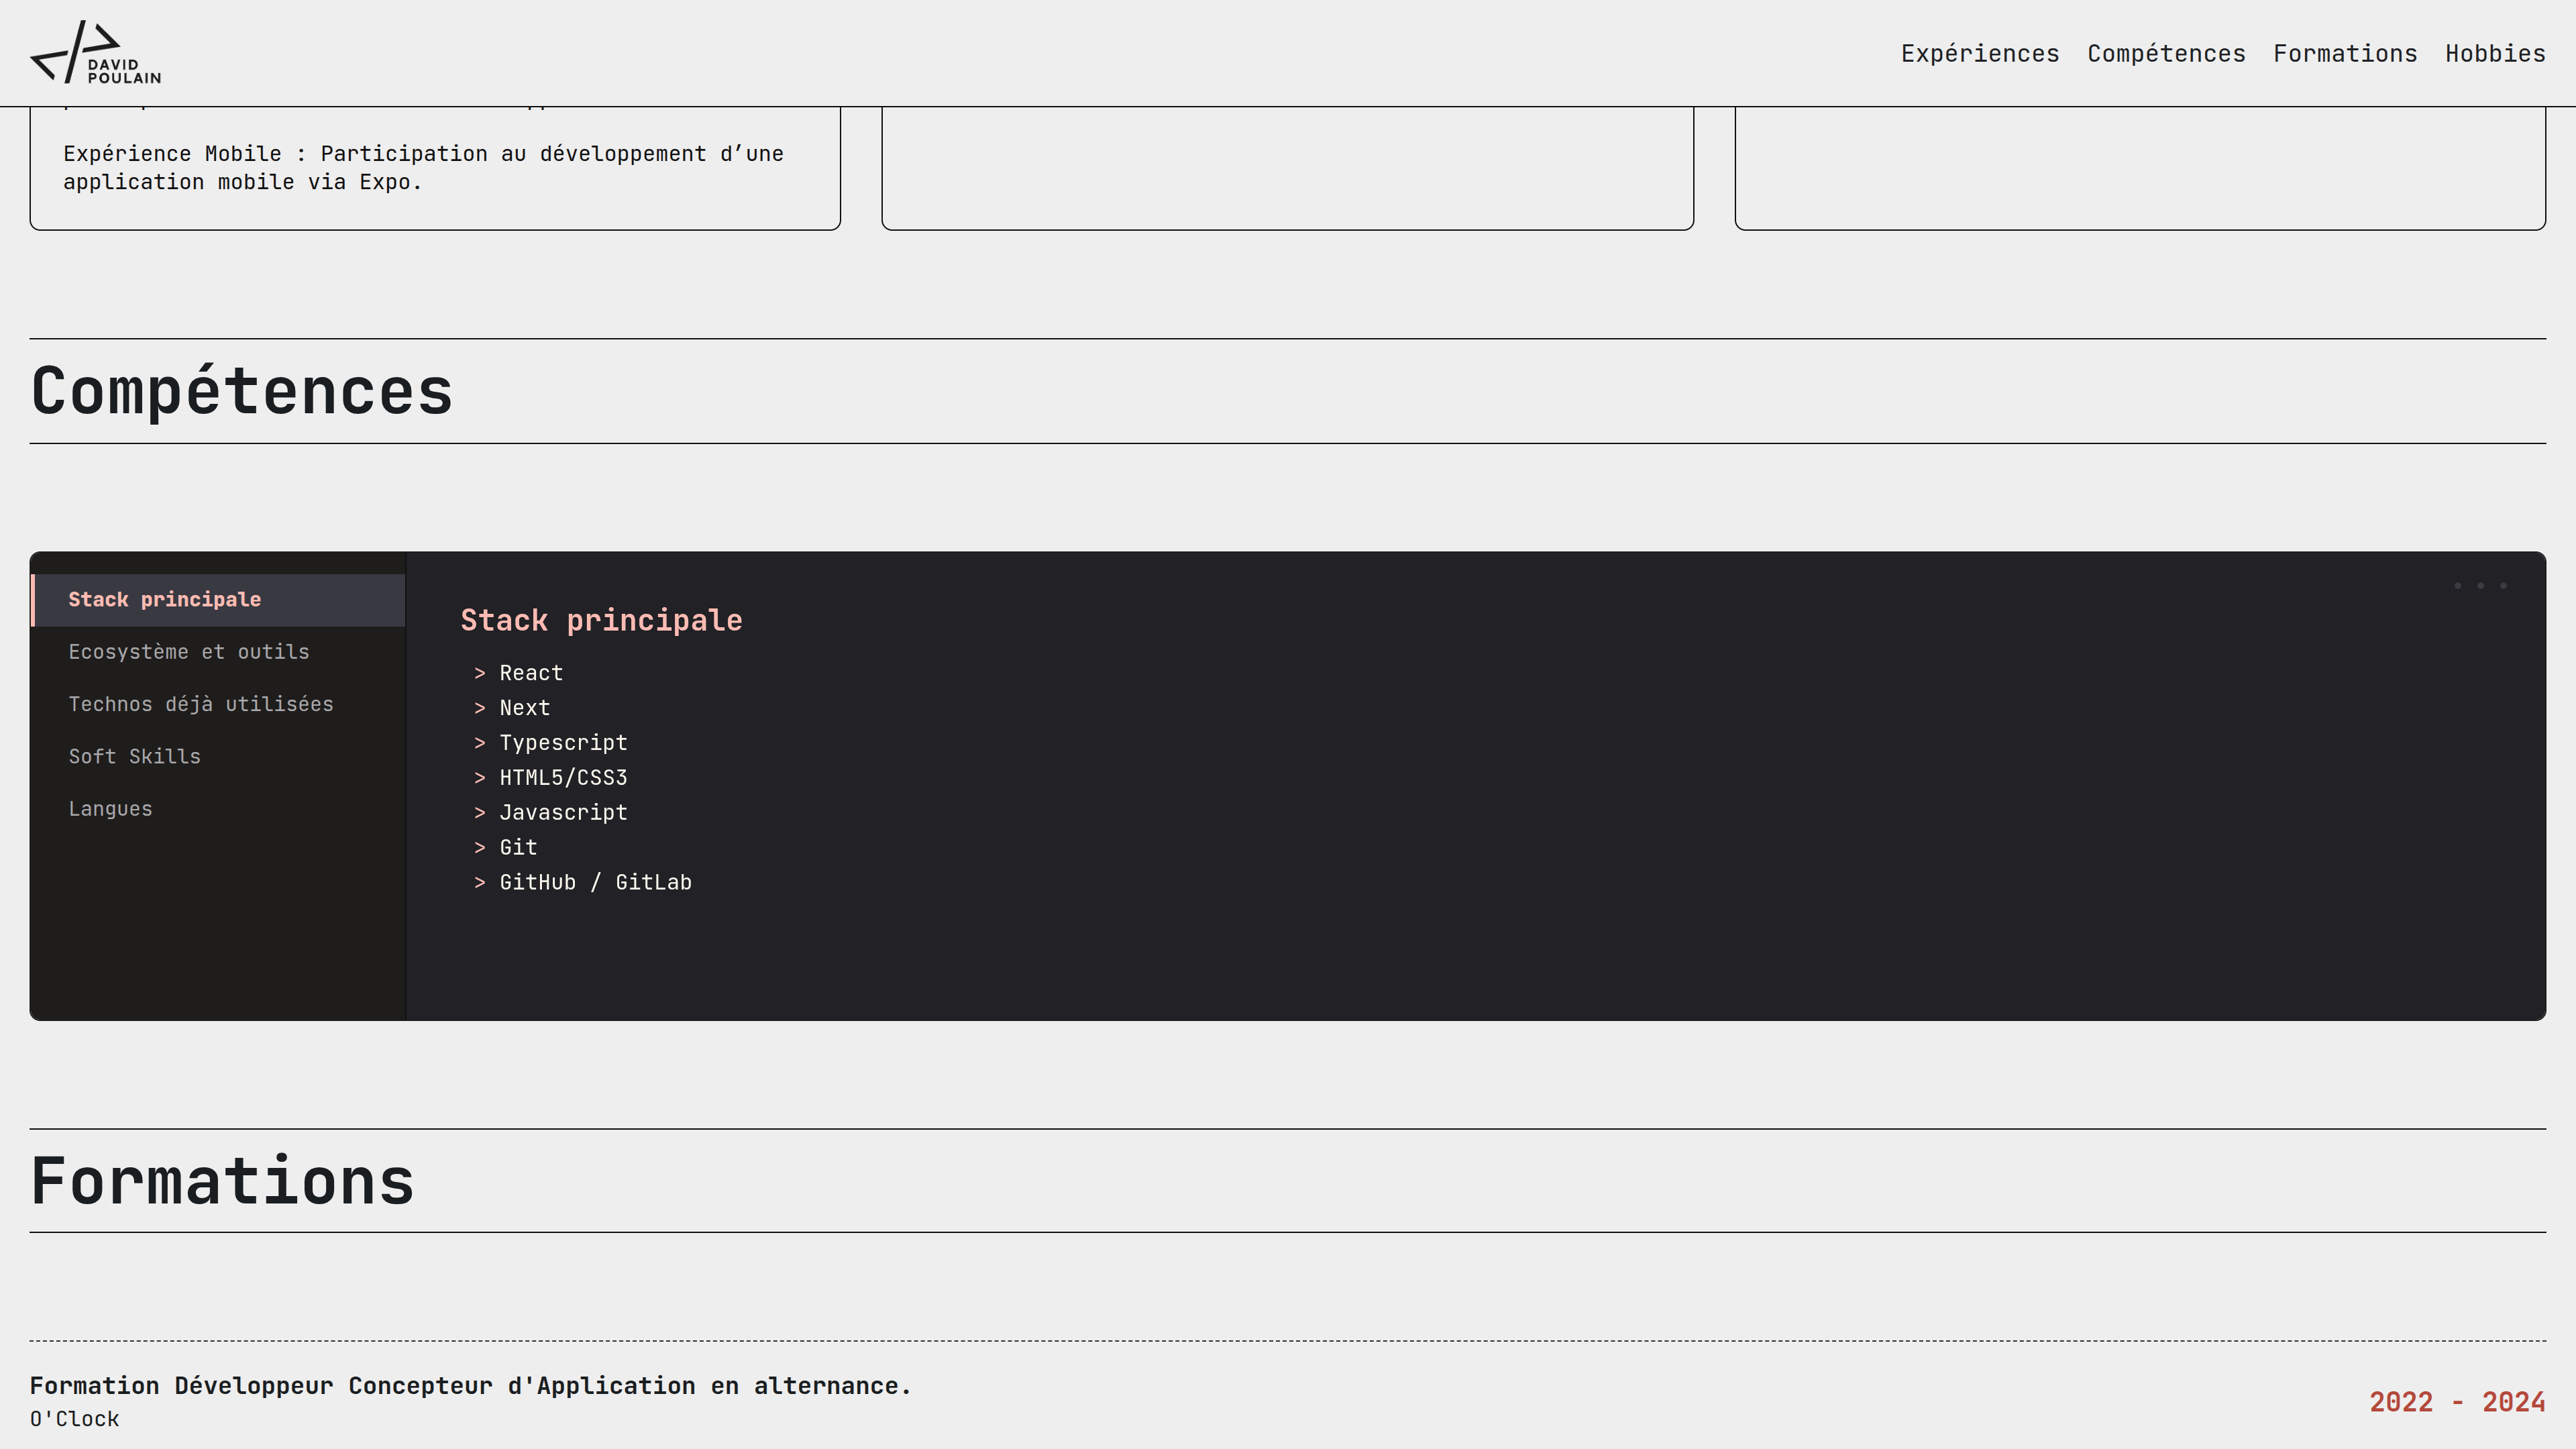Image resolution: width=2576 pixels, height=1449 pixels.
Task: Open the Hobbies navigation link
Action: click(2495, 53)
